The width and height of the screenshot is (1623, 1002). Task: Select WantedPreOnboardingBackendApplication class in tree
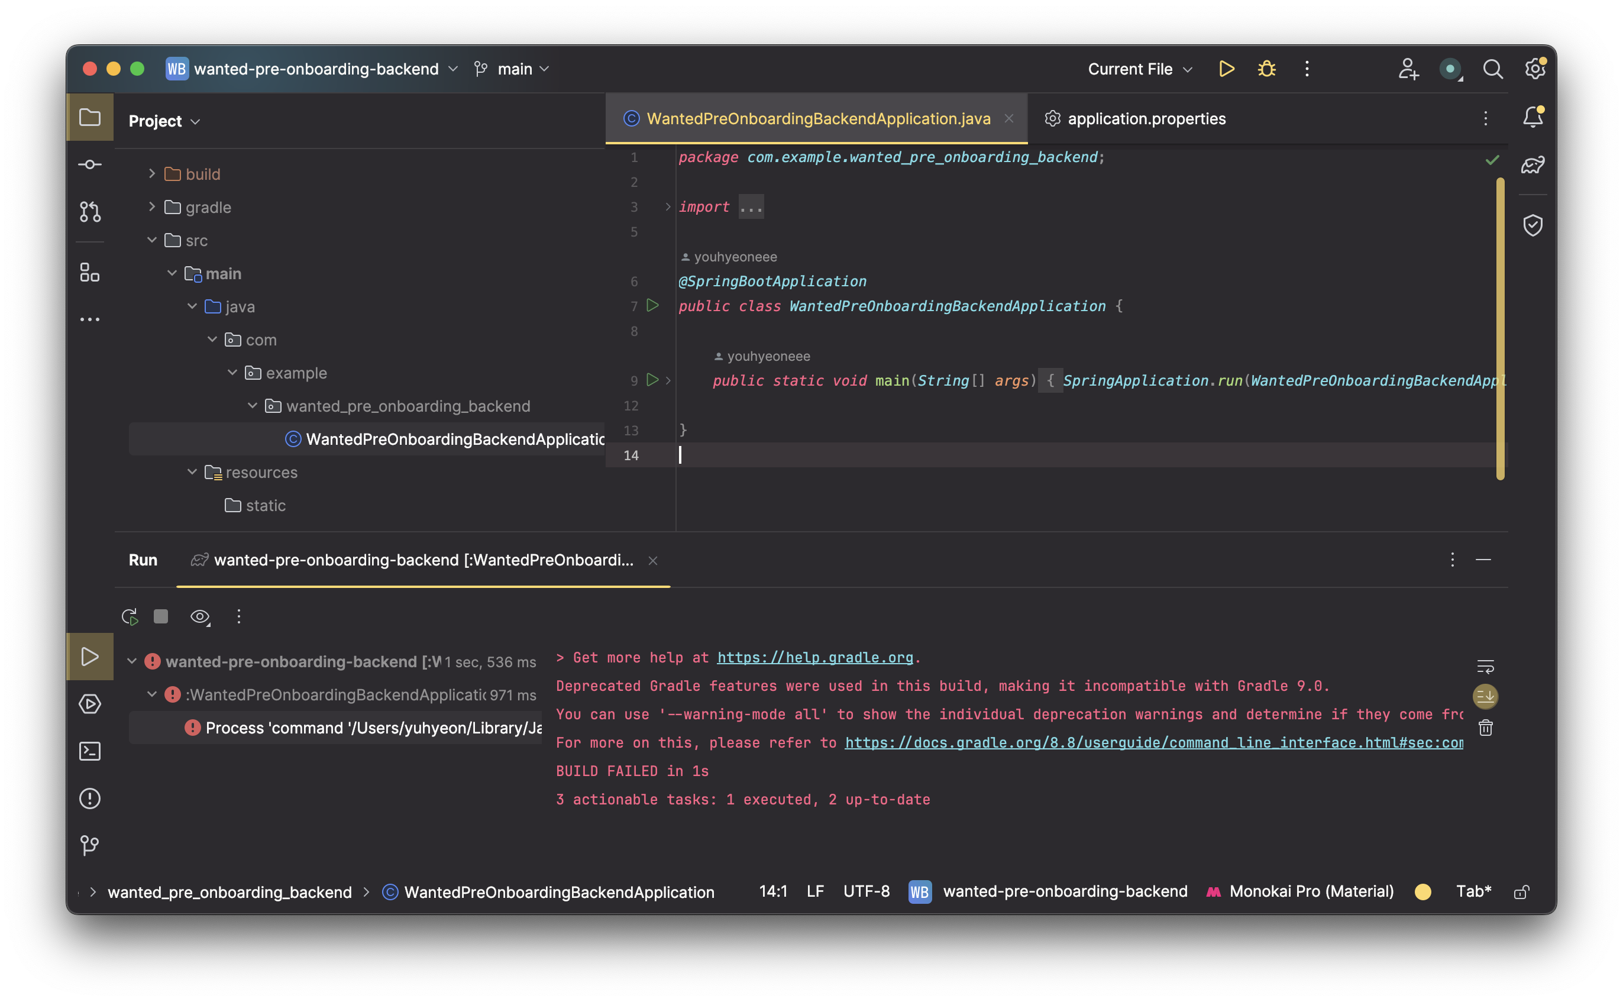click(367, 439)
